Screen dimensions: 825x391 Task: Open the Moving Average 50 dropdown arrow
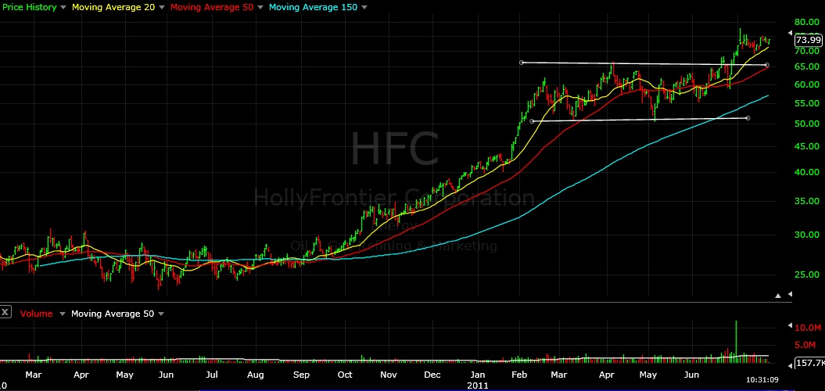pos(260,7)
